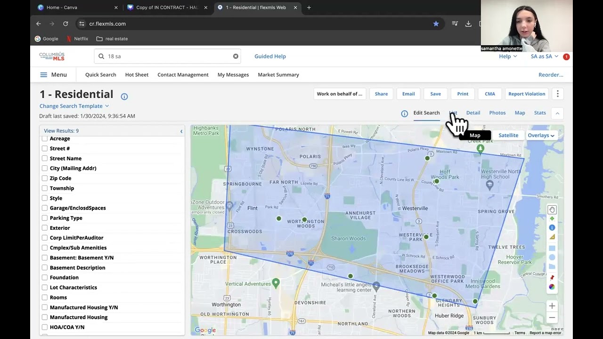This screenshot has height=339, width=603.
Task: Expand Change Search Template dropdown
Action: click(74, 106)
